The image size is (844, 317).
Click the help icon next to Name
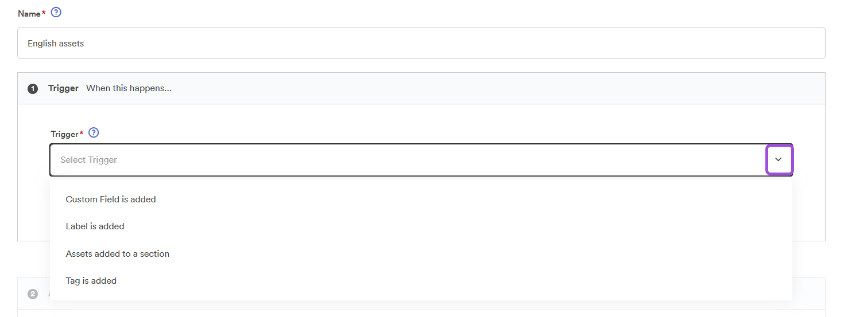(56, 12)
